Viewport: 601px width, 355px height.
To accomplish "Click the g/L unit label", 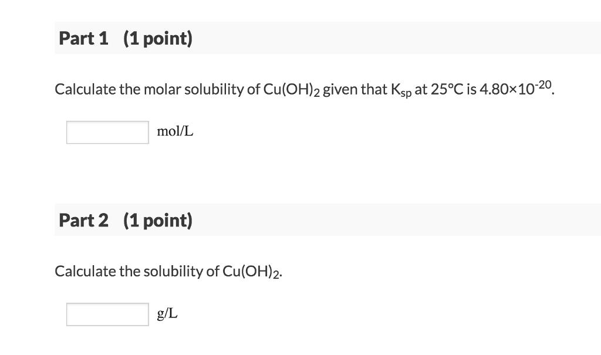I will click(x=166, y=313).
